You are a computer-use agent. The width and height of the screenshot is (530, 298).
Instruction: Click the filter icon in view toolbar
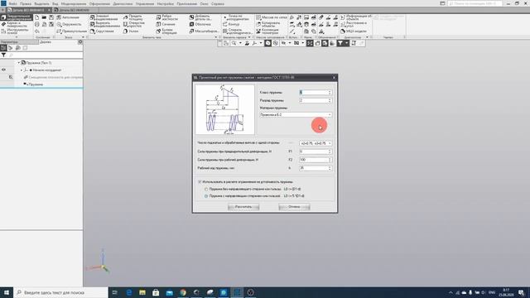coord(340,43)
